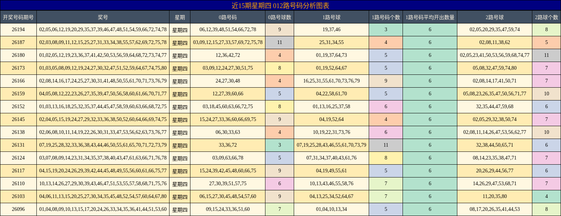Click the 1路号球 cell 19,37,46
Image resolution: width=561 pixels, height=216 pixels.
(331, 30)
